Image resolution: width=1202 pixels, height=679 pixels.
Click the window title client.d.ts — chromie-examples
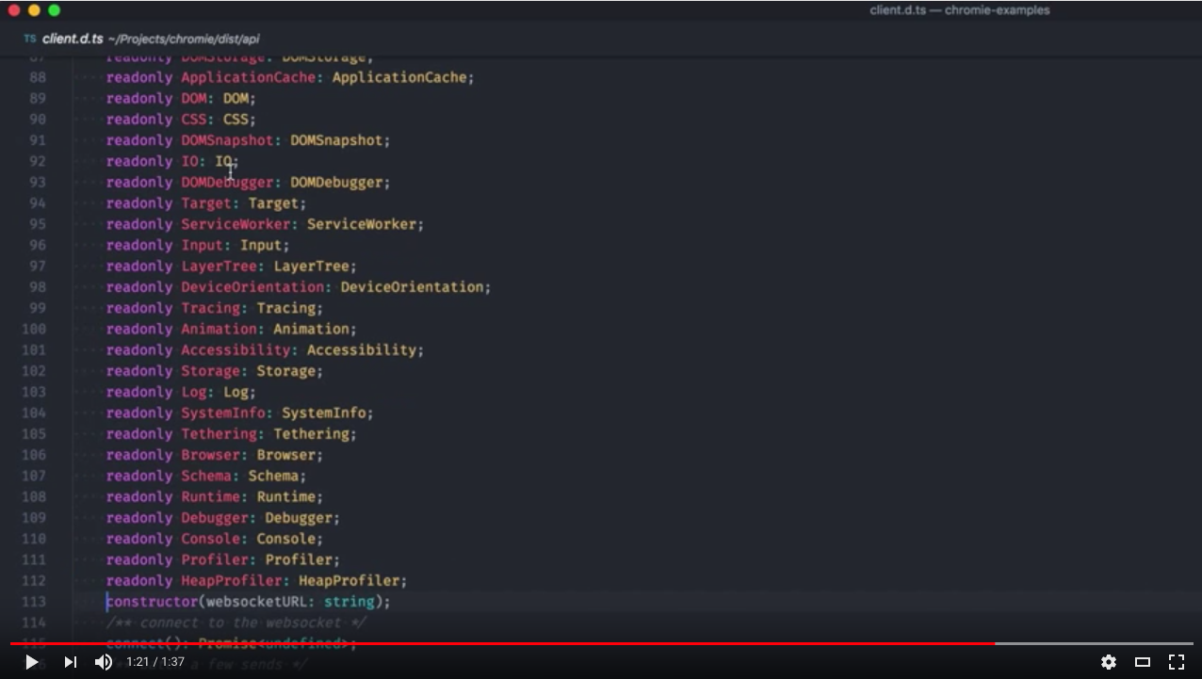click(959, 10)
